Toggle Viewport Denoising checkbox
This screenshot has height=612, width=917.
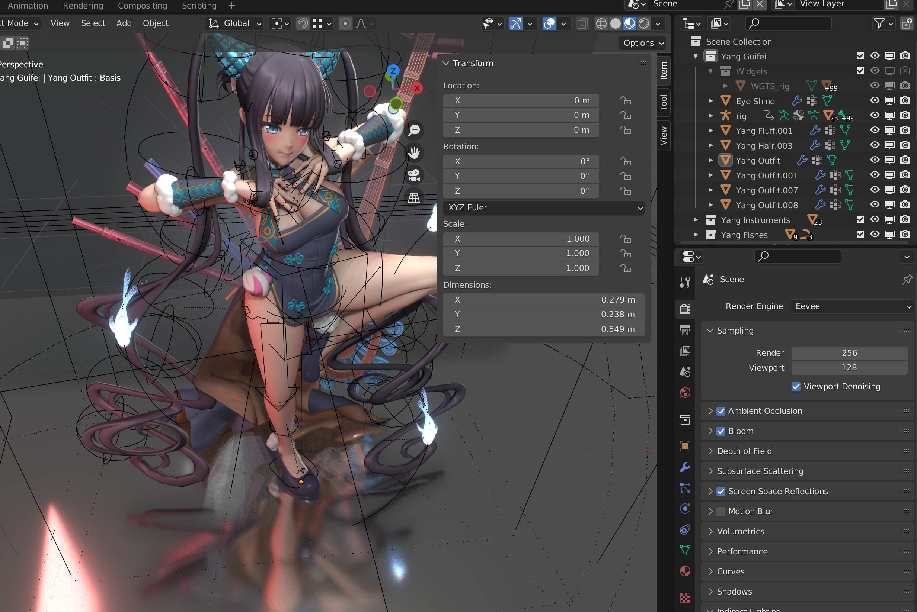(x=796, y=386)
